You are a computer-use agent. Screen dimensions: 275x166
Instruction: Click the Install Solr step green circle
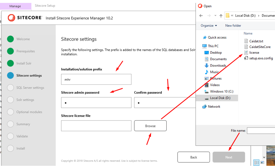[x=10, y=63]
